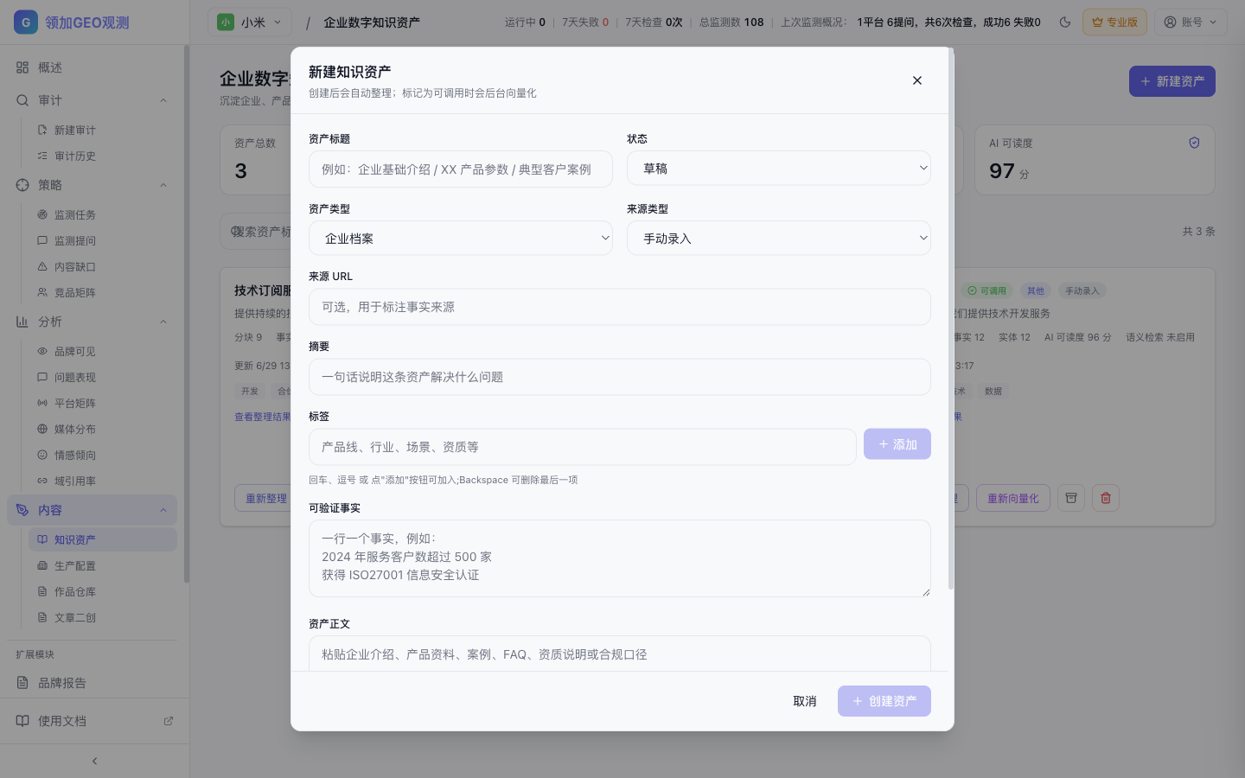This screenshot has height=778, width=1245.
Task: Open 域引用率 sidebar item
Action: 102,481
